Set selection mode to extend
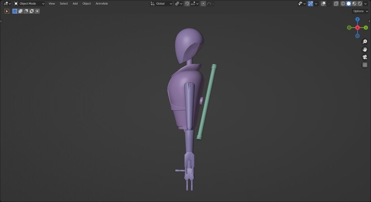 tap(20, 11)
